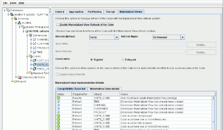Screen dimensions: 223x130
Task: Click the COST_CUBE cube icon
Action: click(x=34, y=60)
